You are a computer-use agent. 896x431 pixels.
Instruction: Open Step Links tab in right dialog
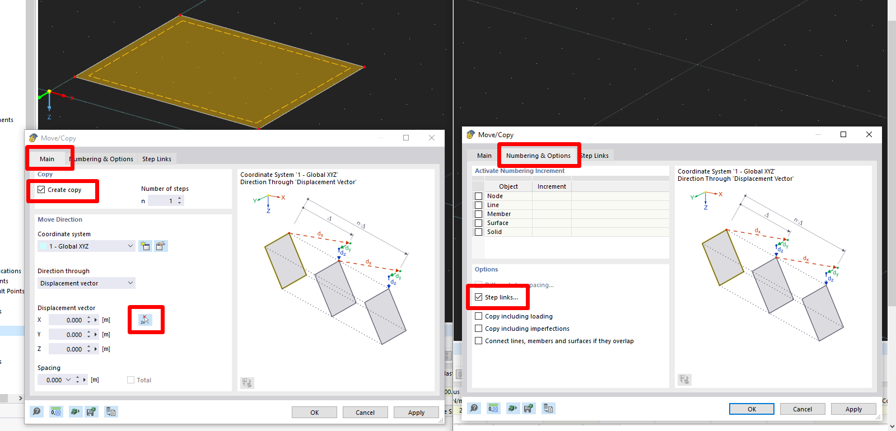[x=594, y=156]
